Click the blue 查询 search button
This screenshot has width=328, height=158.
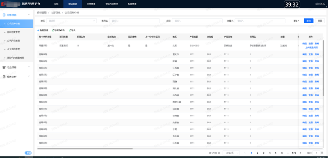(309, 21)
